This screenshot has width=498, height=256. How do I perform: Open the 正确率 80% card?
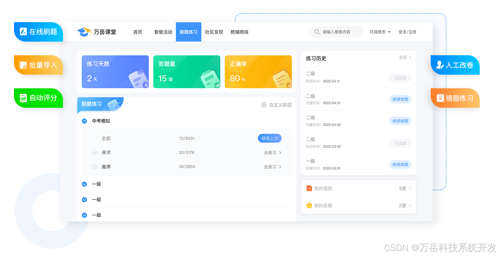tap(258, 72)
